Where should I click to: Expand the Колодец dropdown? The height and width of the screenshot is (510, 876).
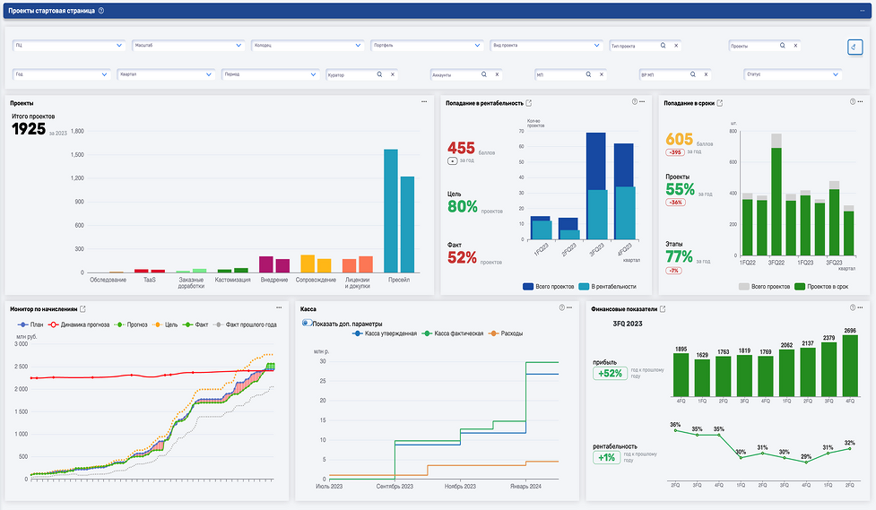[308, 45]
